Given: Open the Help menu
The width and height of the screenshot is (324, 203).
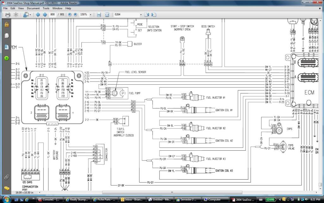Looking at the screenshot, I should tap(68, 8).
